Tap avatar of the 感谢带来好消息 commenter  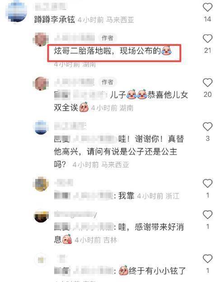pos(41,216)
